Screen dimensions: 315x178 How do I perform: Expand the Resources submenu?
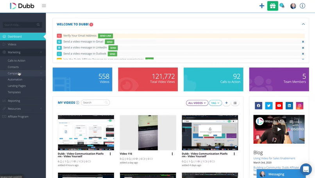[x=41, y=109]
